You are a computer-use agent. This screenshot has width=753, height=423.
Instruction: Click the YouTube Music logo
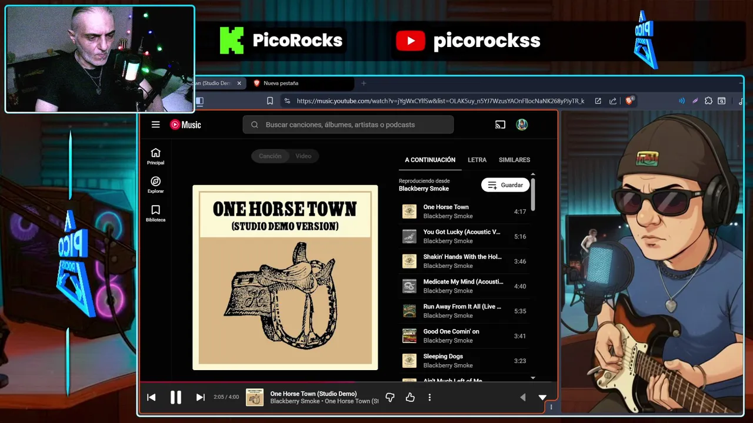pyautogui.click(x=185, y=125)
